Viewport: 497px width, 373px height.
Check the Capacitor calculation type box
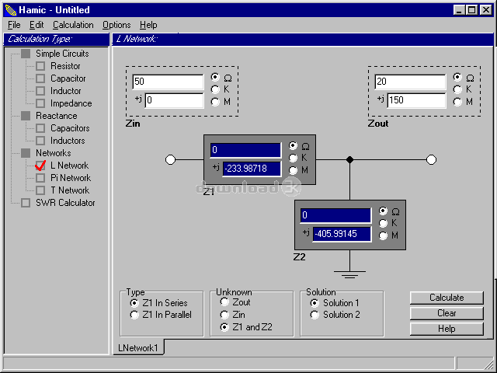(40, 78)
